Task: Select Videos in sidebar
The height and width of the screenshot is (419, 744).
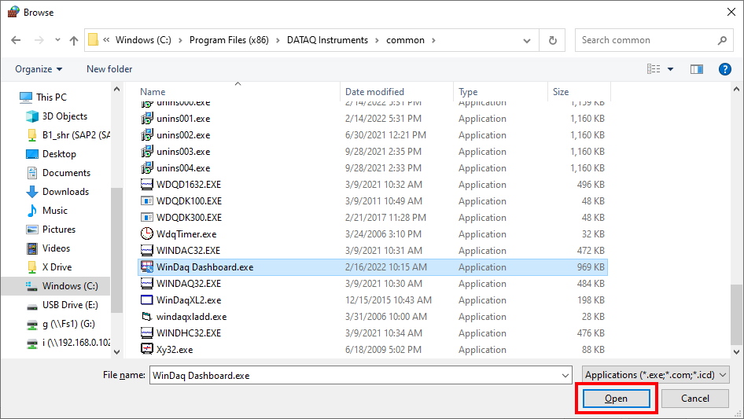Action: (48, 248)
